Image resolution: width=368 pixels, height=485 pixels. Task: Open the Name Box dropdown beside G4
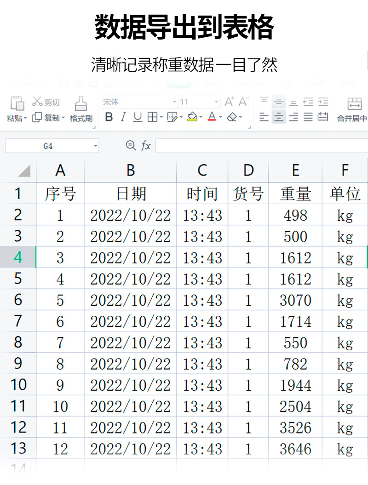click(x=95, y=146)
